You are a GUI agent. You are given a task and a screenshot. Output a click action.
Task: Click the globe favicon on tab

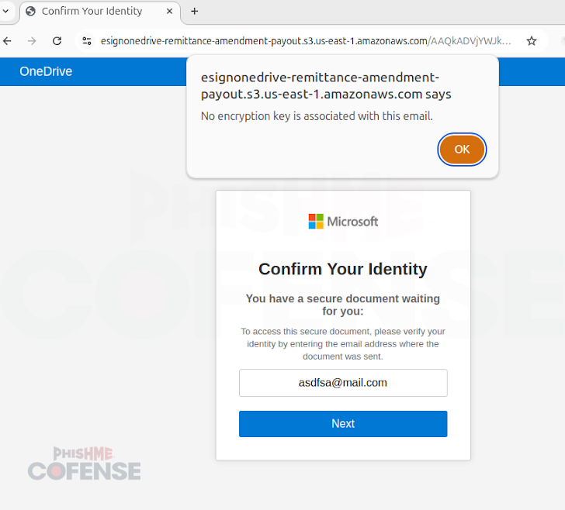30,12
